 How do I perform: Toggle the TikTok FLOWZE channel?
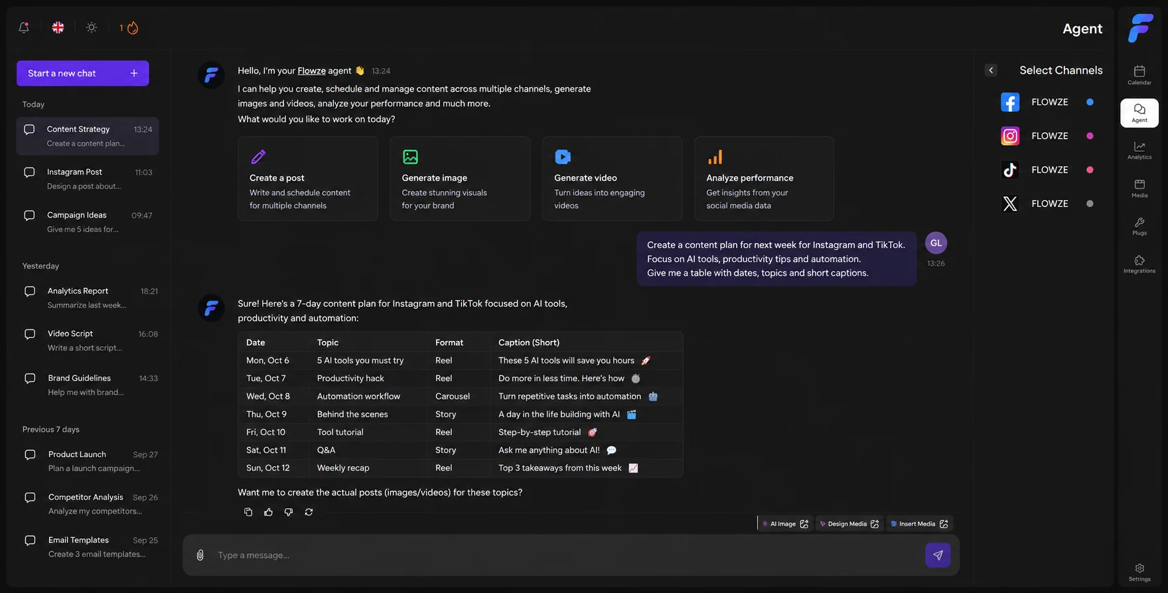1047,170
